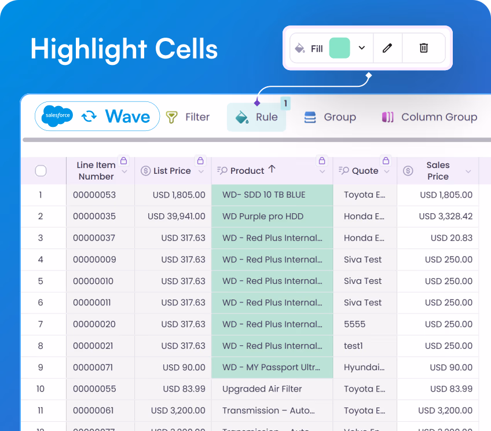This screenshot has height=431, width=491.
Task: Expand Product column menu chevron
Action: (x=322, y=171)
